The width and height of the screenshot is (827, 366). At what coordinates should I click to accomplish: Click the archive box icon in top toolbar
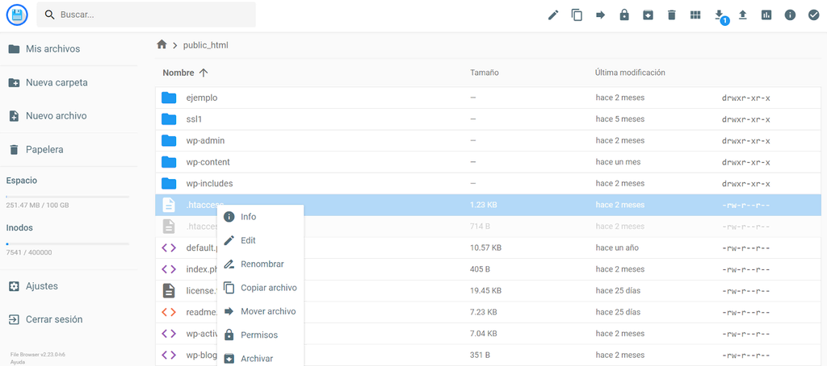649,15
